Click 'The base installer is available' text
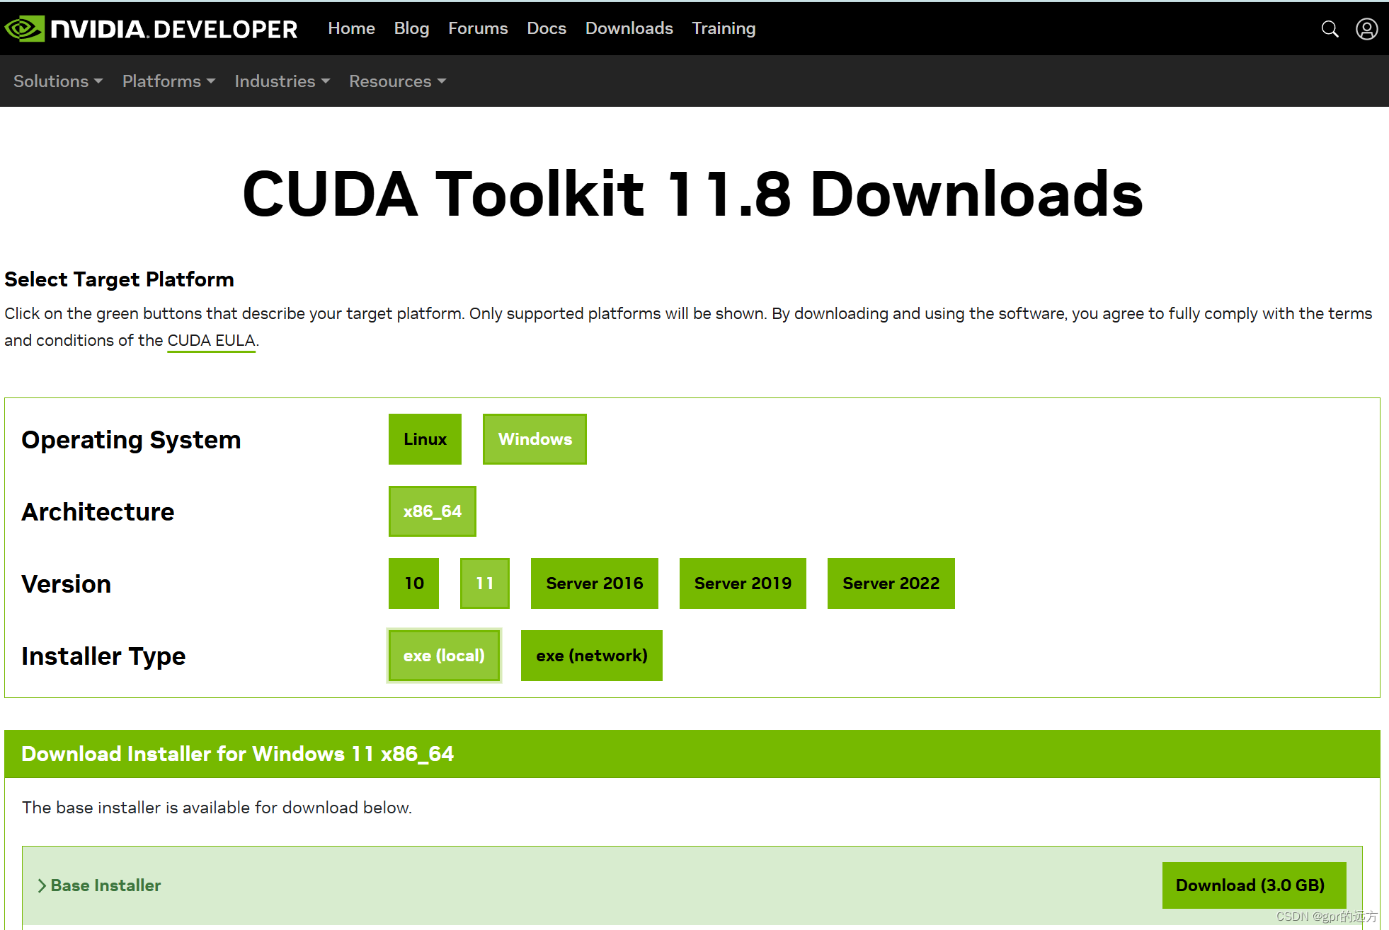The image size is (1389, 930). click(217, 808)
